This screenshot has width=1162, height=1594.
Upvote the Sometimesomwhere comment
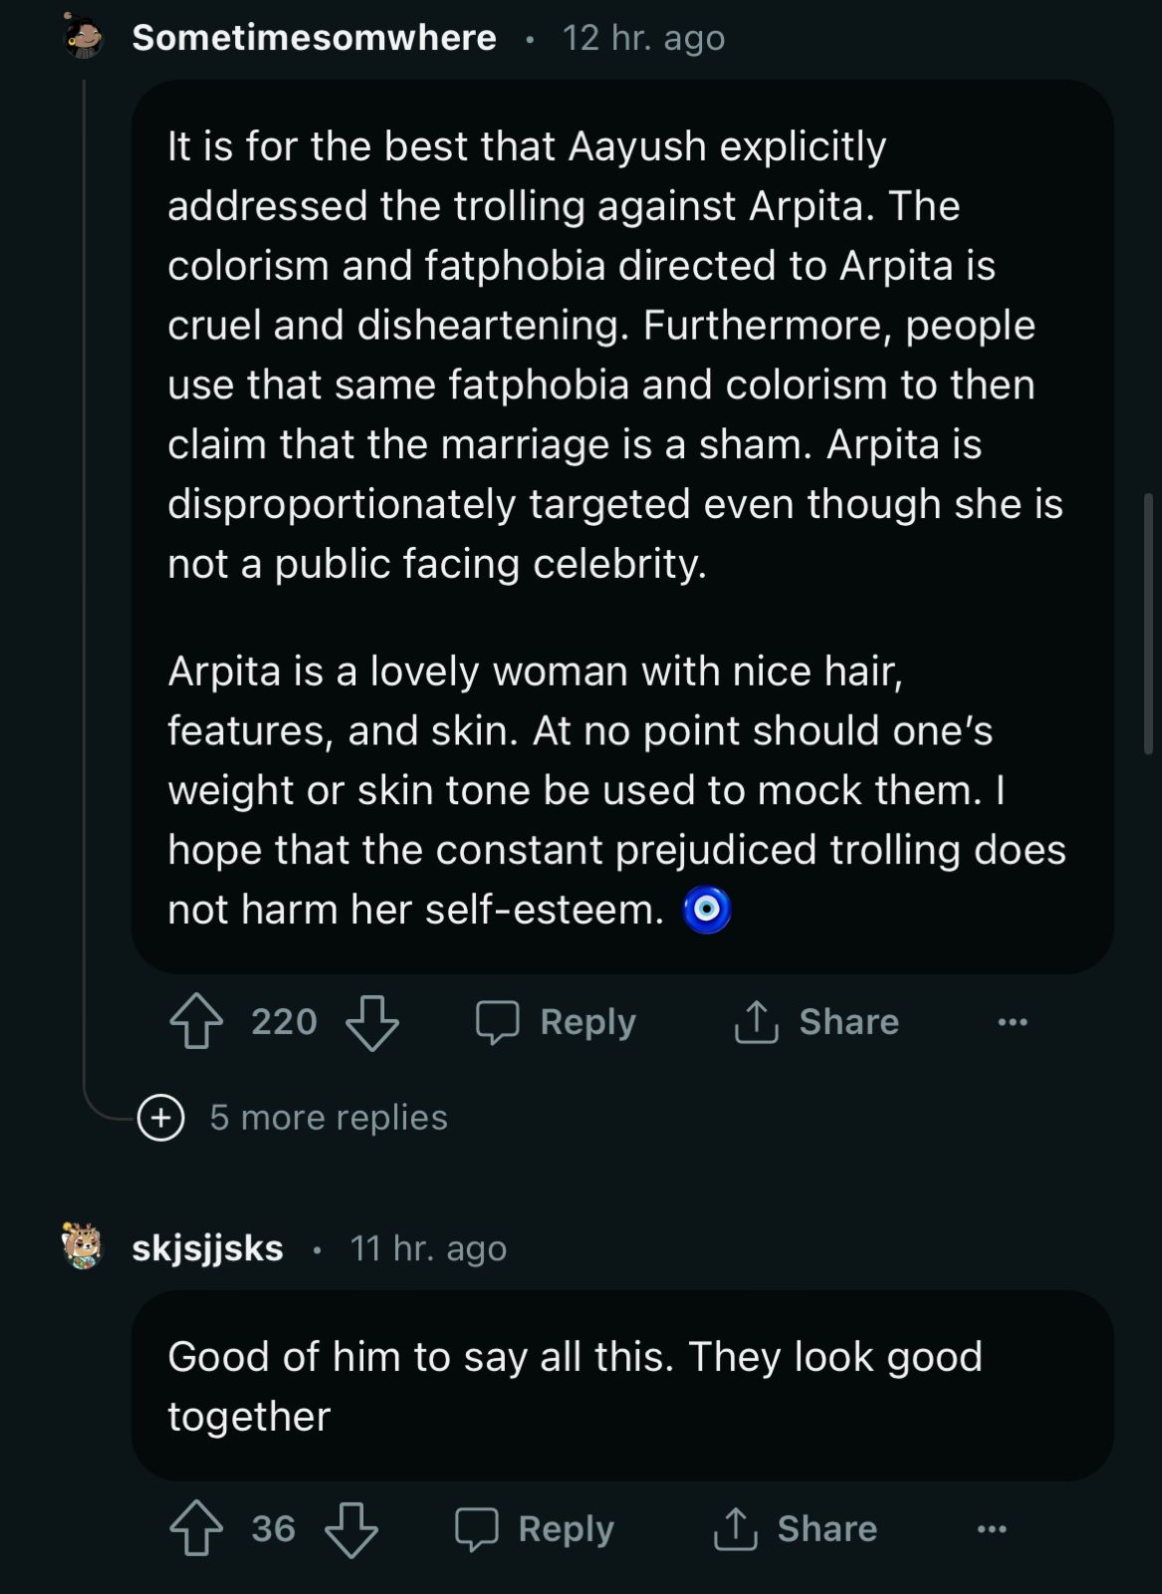point(196,1021)
